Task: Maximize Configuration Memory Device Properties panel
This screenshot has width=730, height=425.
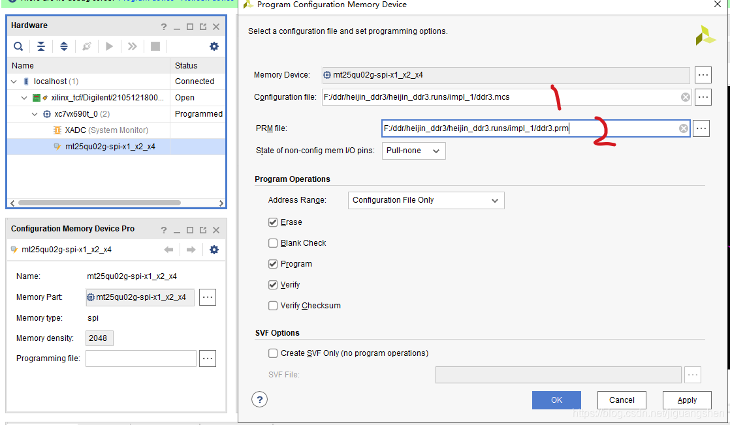Action: pos(190,230)
